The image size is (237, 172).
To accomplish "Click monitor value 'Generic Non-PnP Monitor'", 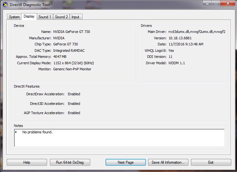I will [x=72, y=69].
